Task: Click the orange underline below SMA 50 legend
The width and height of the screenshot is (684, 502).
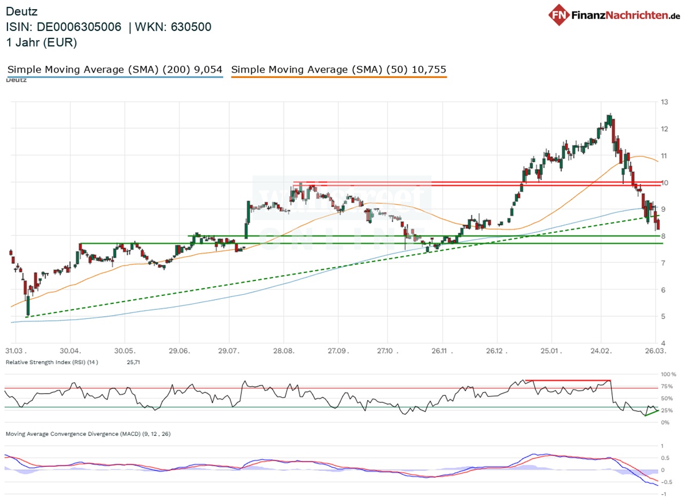Action: 339,77
